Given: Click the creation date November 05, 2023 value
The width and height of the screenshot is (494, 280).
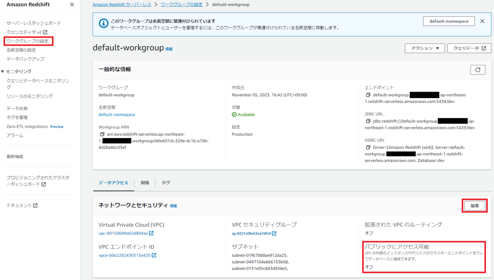Looking at the screenshot, I should click(x=269, y=95).
